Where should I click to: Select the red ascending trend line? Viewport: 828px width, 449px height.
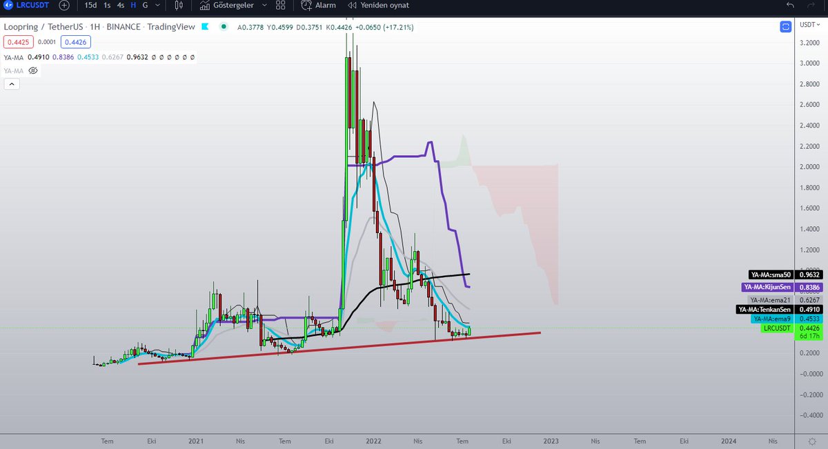[x=338, y=348]
